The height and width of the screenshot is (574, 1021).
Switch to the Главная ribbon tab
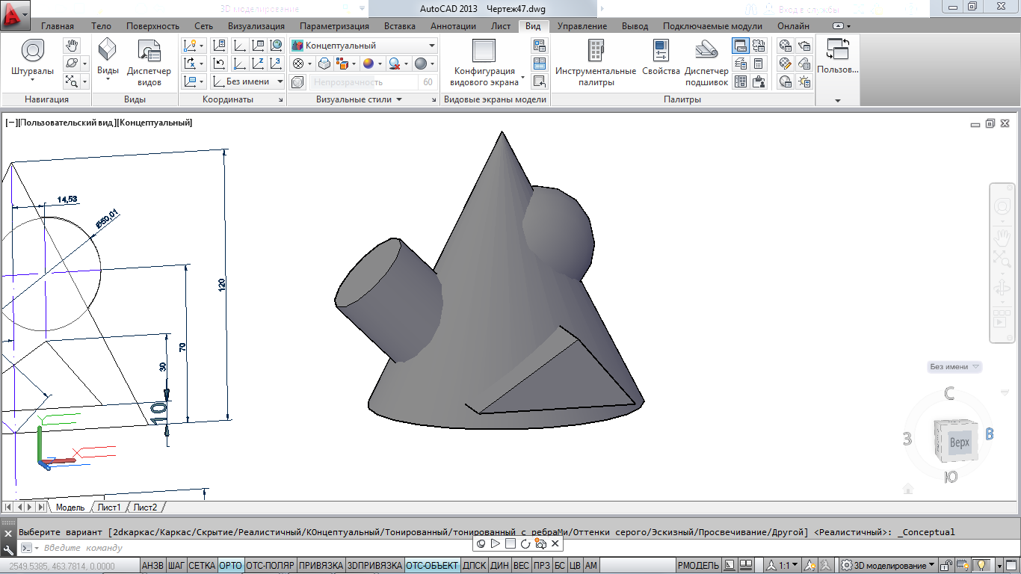(58, 26)
